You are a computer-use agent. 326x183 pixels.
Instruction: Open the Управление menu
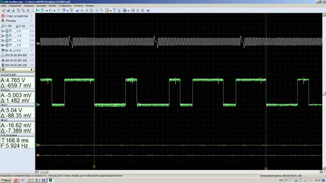click(15, 5)
